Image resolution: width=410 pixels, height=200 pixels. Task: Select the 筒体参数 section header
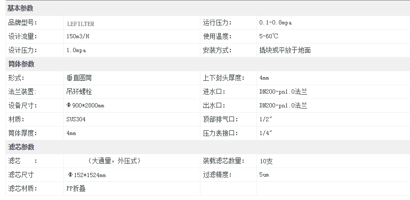click(x=20, y=64)
